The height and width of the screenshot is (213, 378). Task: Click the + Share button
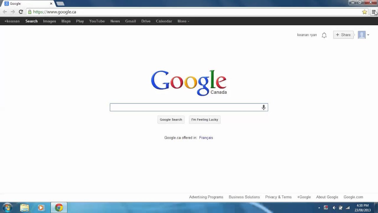click(343, 35)
